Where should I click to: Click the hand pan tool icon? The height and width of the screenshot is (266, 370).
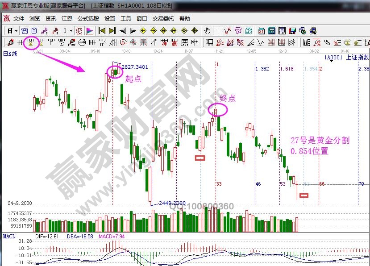click(x=208, y=31)
